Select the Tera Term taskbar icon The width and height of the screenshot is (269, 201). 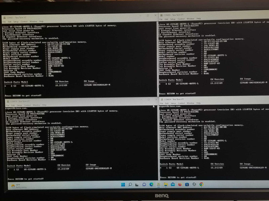[158, 184]
